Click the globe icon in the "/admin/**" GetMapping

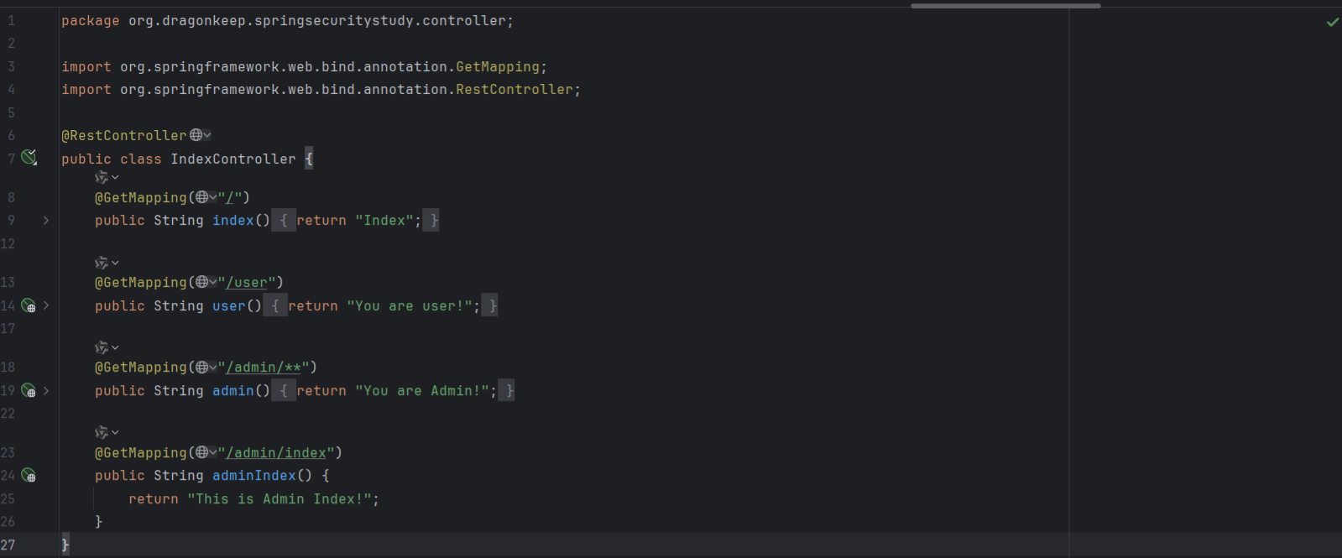[202, 367]
